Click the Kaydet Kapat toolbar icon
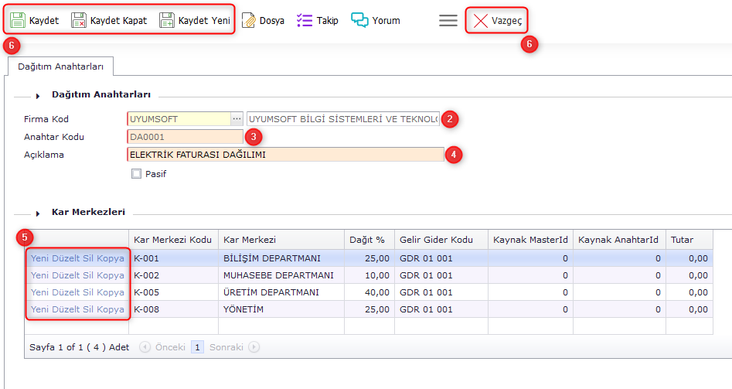Viewport: 732px width, 389px height. [x=79, y=20]
